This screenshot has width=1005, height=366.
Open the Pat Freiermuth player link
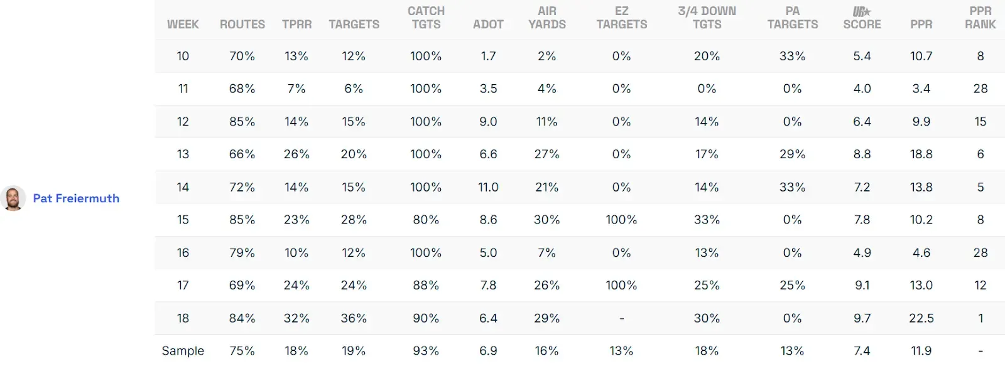click(x=76, y=198)
